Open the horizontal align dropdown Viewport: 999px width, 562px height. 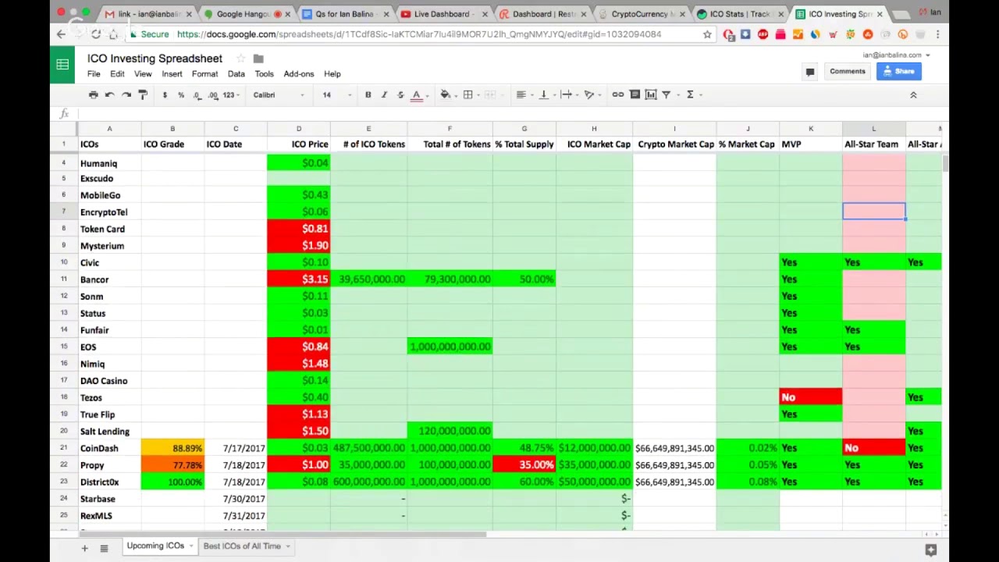tap(523, 94)
